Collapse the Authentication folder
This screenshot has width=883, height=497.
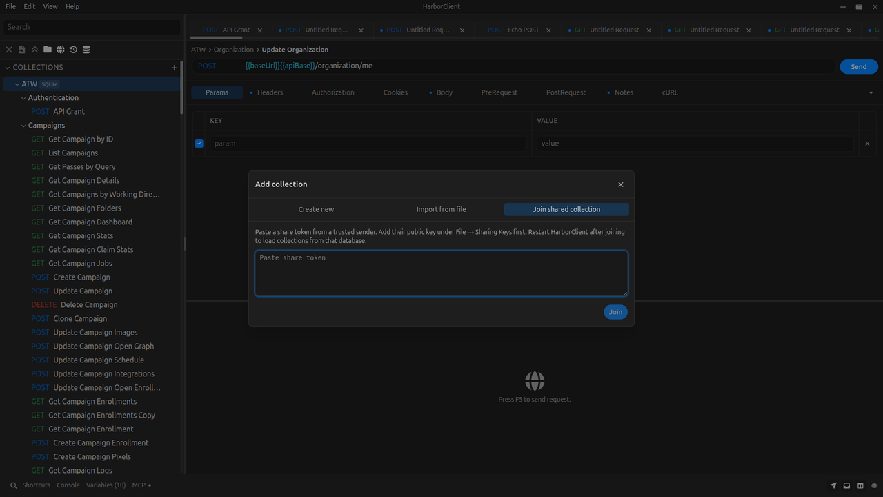click(x=23, y=98)
